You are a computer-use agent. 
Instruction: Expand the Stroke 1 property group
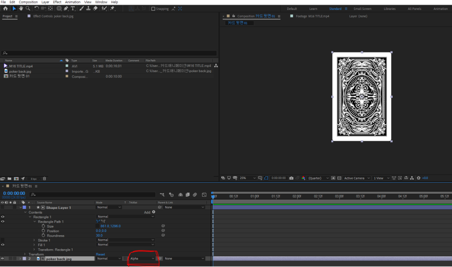point(34,240)
